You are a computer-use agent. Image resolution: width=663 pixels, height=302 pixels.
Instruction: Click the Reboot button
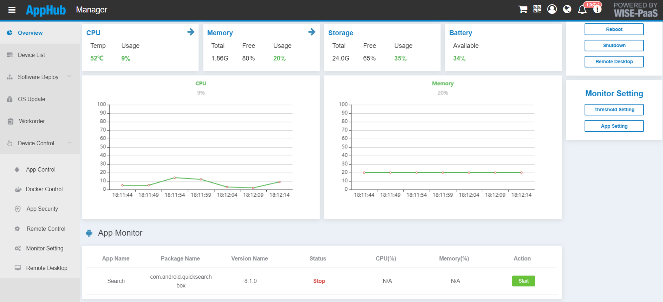click(614, 29)
